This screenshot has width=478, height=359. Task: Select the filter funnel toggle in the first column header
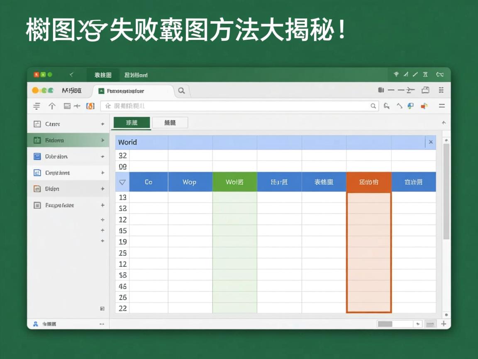click(x=122, y=182)
